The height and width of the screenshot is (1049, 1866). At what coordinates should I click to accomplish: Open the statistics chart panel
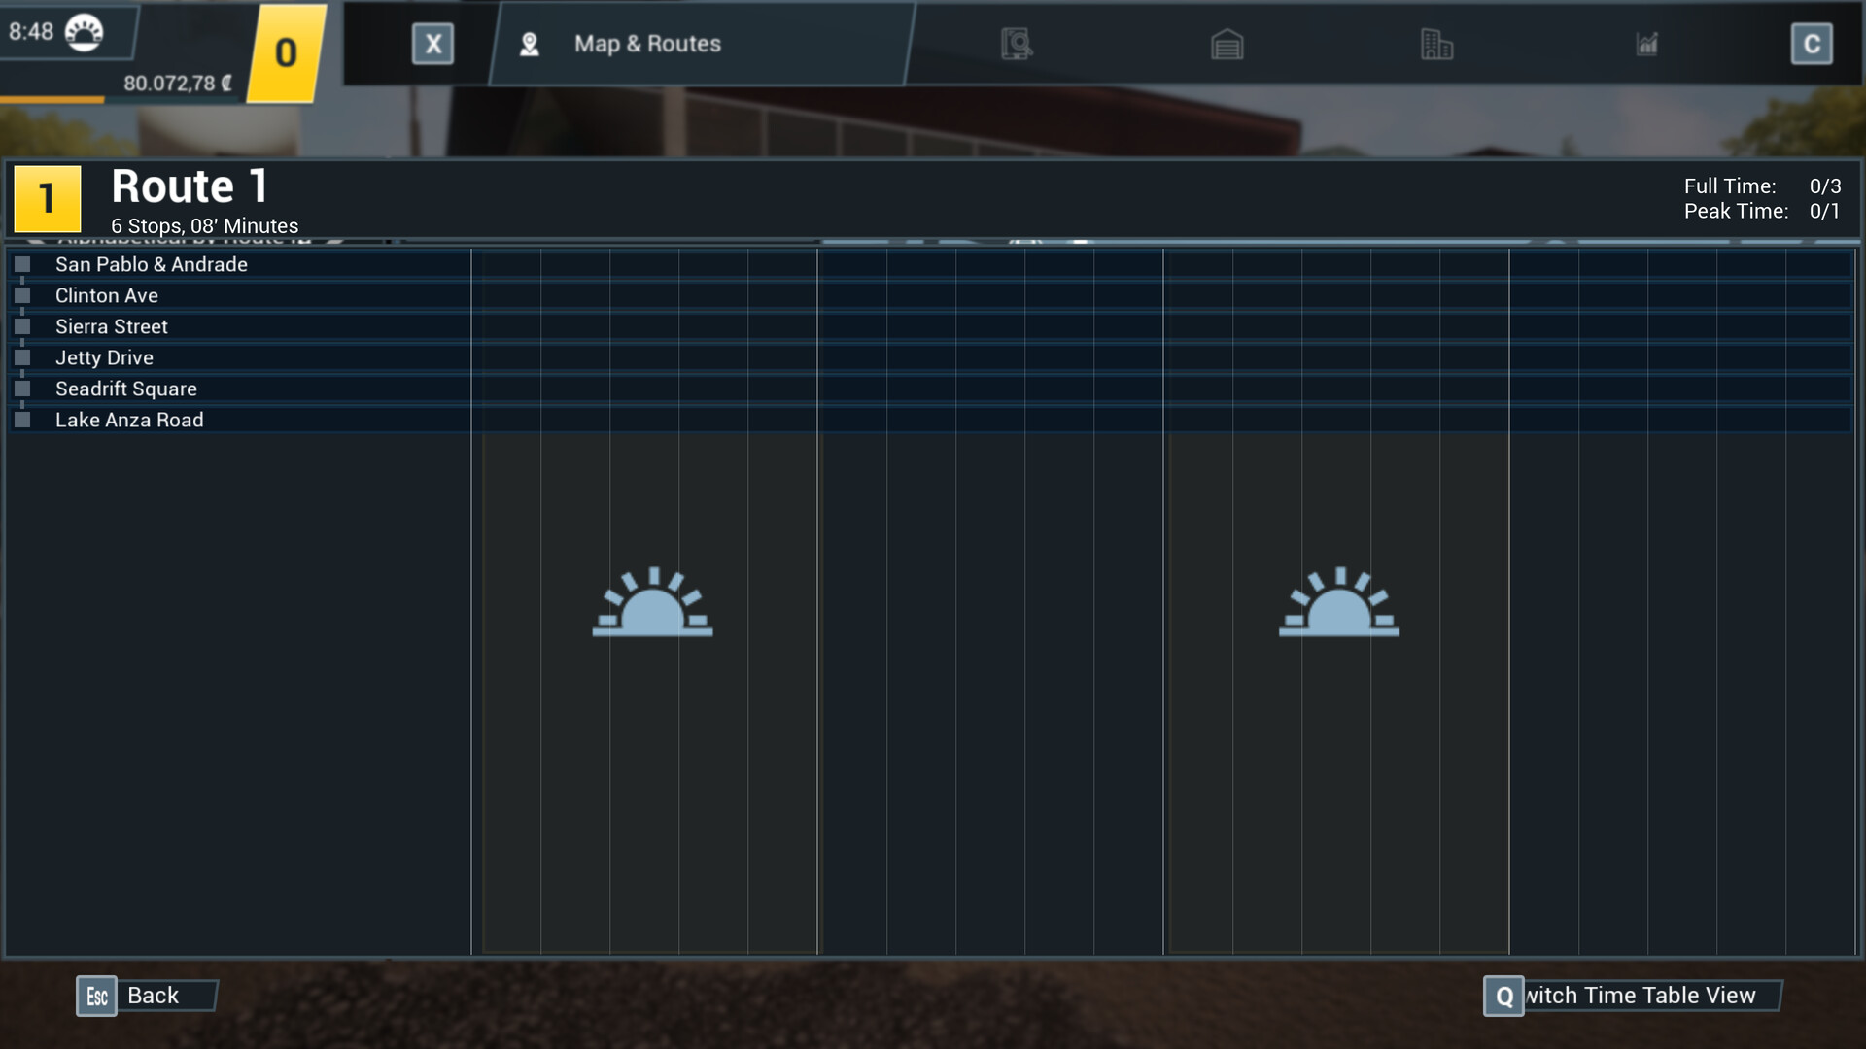[1646, 44]
